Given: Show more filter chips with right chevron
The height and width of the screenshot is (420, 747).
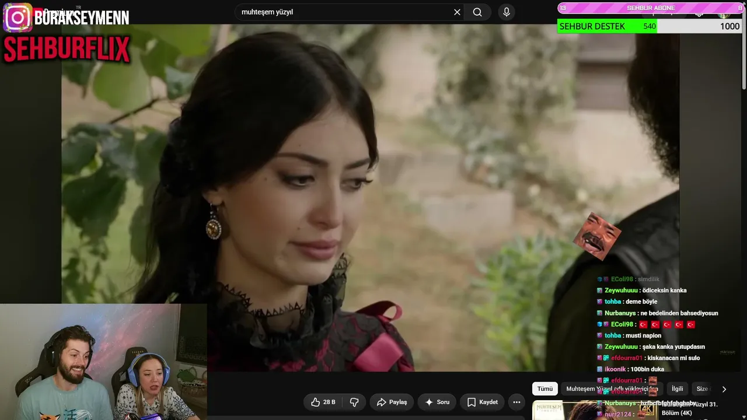Looking at the screenshot, I should (724, 389).
